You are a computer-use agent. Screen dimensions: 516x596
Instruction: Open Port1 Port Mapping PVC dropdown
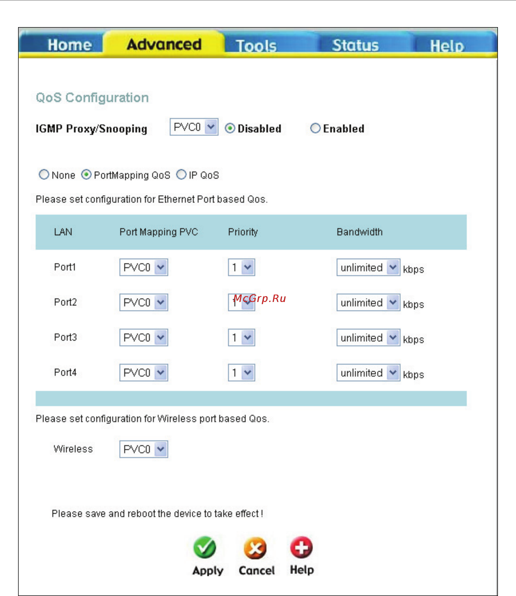pos(144,267)
